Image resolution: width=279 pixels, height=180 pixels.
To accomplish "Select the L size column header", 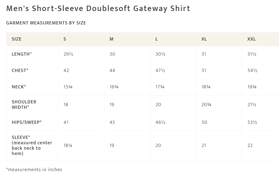I will [x=157, y=39].
